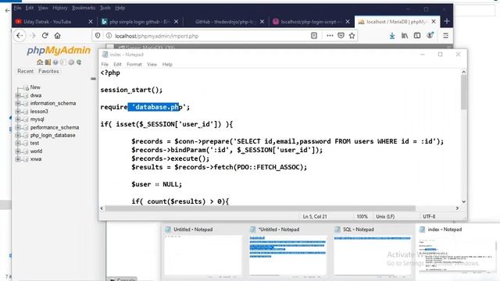Expand the performance_schema database node

18,127
